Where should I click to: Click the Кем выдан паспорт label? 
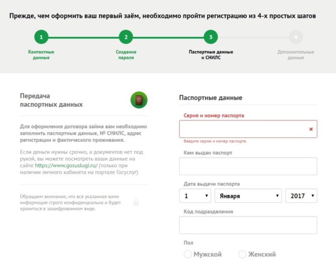click(x=208, y=153)
